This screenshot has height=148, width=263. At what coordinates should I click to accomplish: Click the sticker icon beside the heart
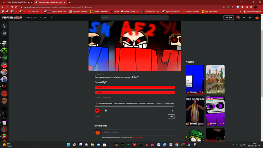106,111
